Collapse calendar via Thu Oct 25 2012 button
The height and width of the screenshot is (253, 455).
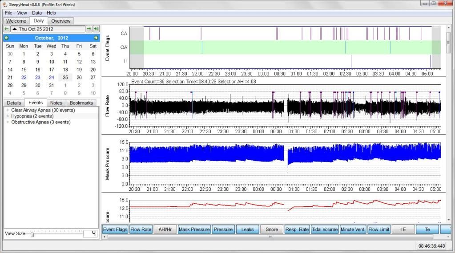tap(48, 29)
